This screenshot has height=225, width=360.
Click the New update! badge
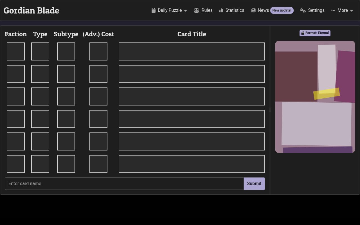click(282, 10)
